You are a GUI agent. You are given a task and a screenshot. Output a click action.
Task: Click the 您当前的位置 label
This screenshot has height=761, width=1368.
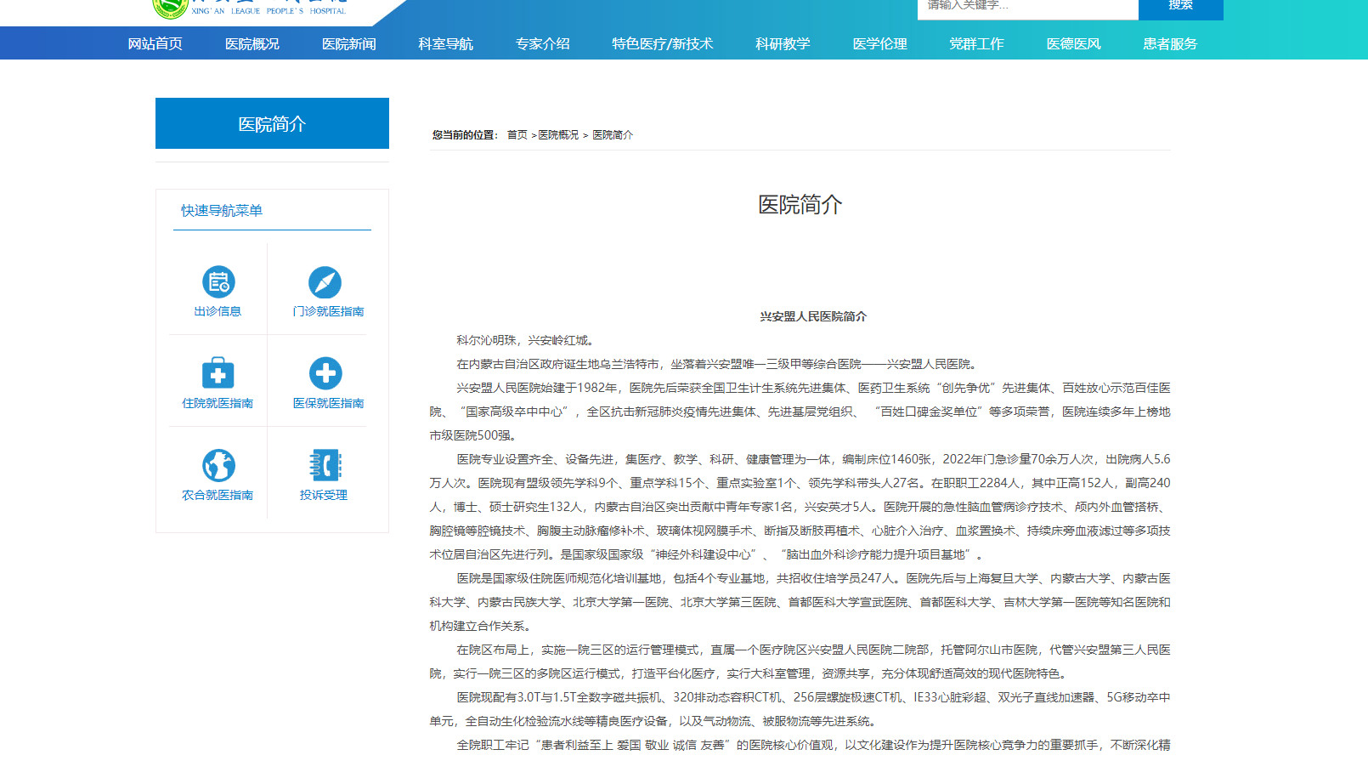[x=464, y=134]
